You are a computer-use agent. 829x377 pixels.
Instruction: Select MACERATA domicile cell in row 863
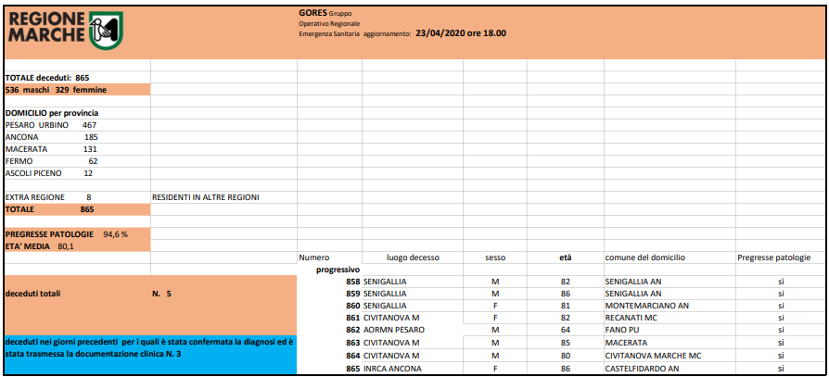click(x=626, y=343)
